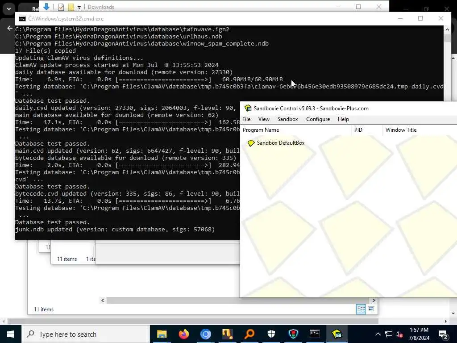Click the muted volume tray icon
Viewport: 457px width, 343px height.
[x=399, y=335]
